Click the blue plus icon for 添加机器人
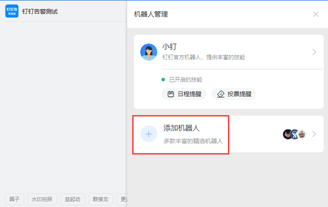Image resolution: width=328 pixels, height=207 pixels. [148, 134]
